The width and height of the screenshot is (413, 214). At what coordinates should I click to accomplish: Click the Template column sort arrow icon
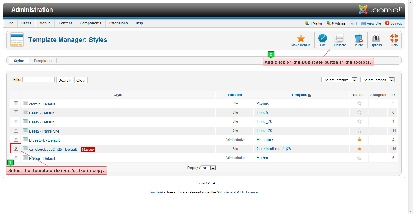click(310, 95)
